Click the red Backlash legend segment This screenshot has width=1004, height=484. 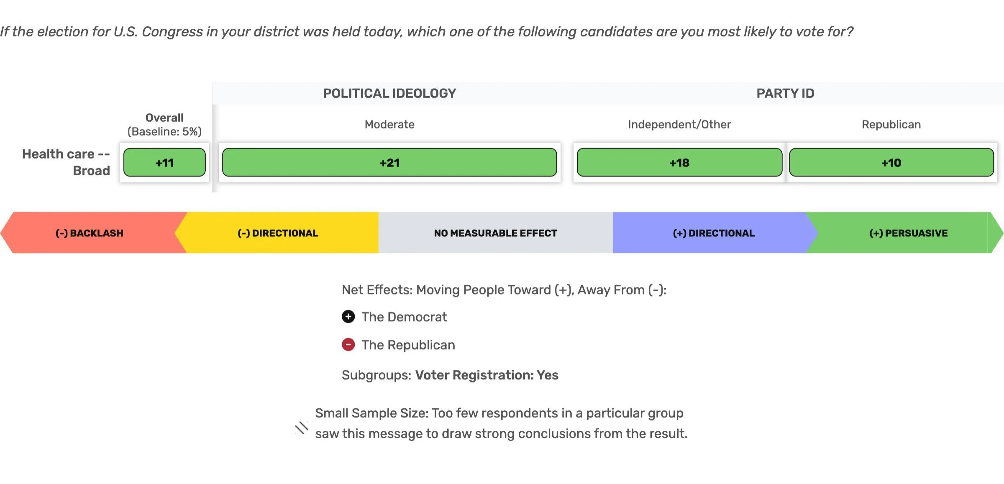coord(89,233)
